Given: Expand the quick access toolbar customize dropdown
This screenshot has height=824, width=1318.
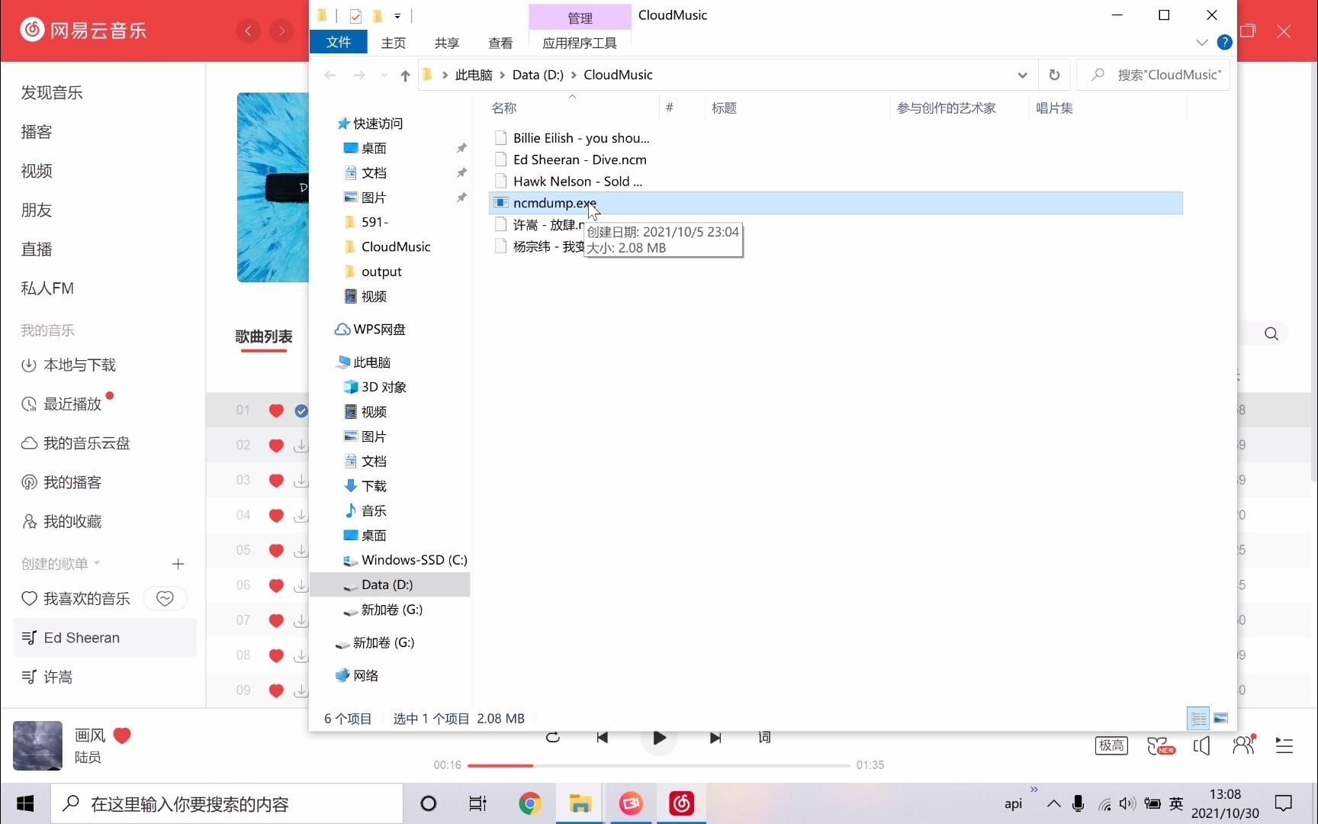Looking at the screenshot, I should [397, 15].
